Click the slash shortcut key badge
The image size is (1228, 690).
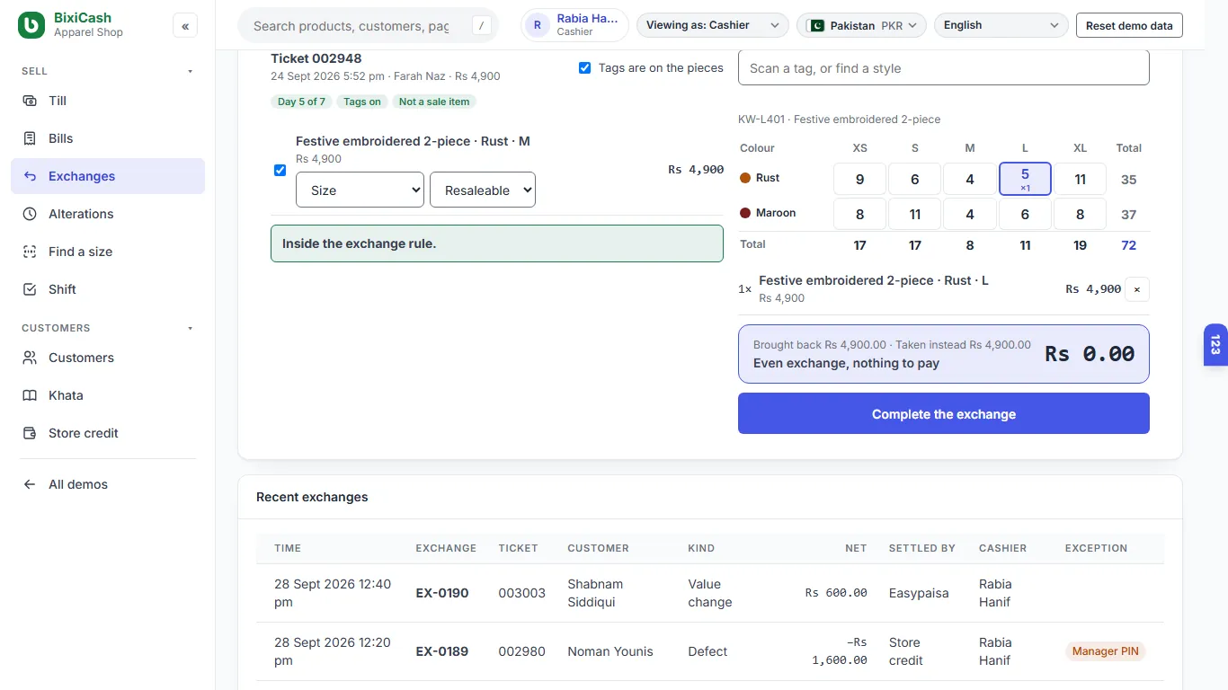482,26
